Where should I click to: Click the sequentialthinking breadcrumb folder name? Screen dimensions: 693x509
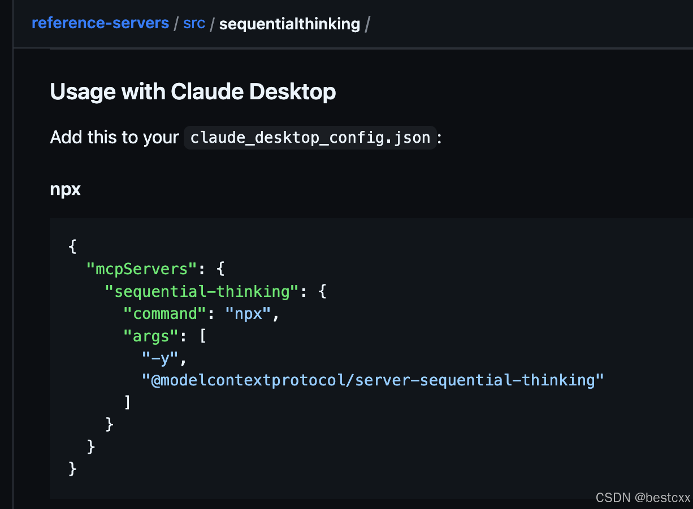click(x=289, y=24)
